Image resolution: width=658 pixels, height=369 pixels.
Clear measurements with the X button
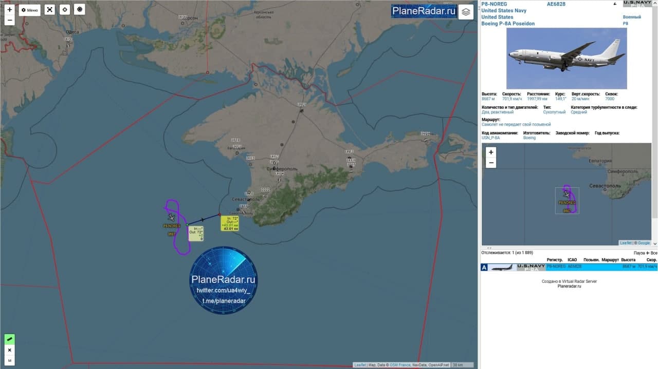coord(9,350)
